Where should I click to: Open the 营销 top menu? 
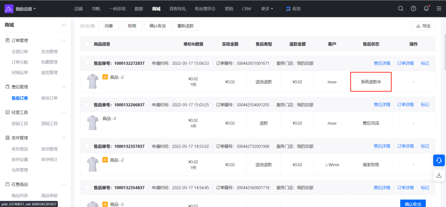point(229,9)
